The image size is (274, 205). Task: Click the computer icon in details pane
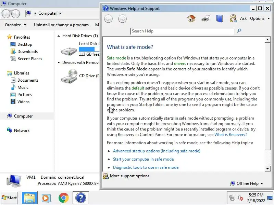click(14, 181)
